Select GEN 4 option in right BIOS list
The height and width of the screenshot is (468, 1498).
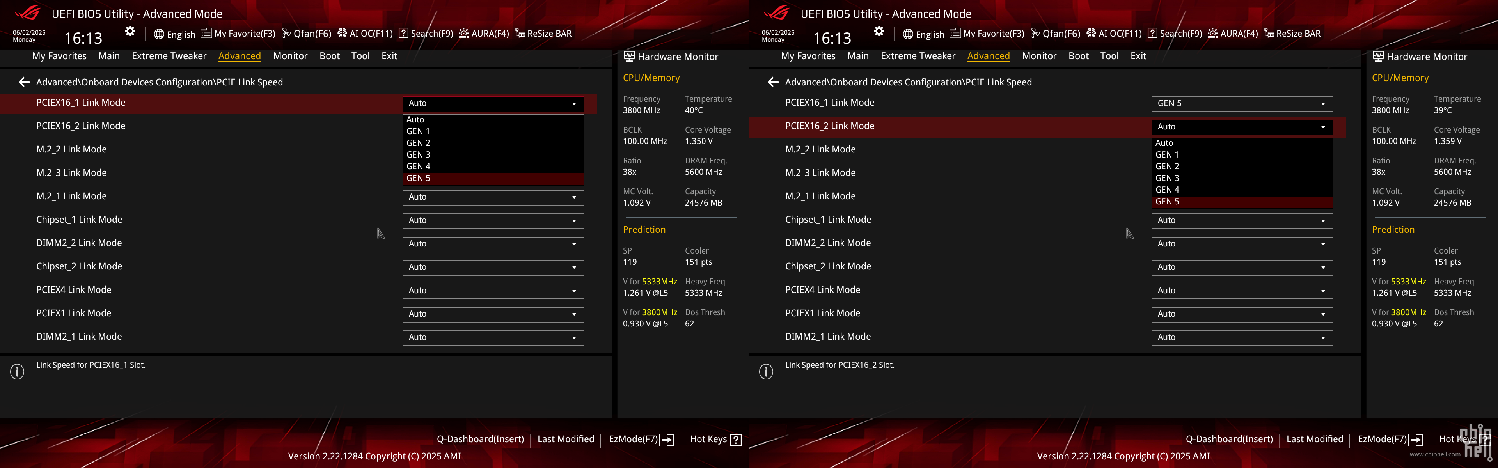coord(1242,190)
